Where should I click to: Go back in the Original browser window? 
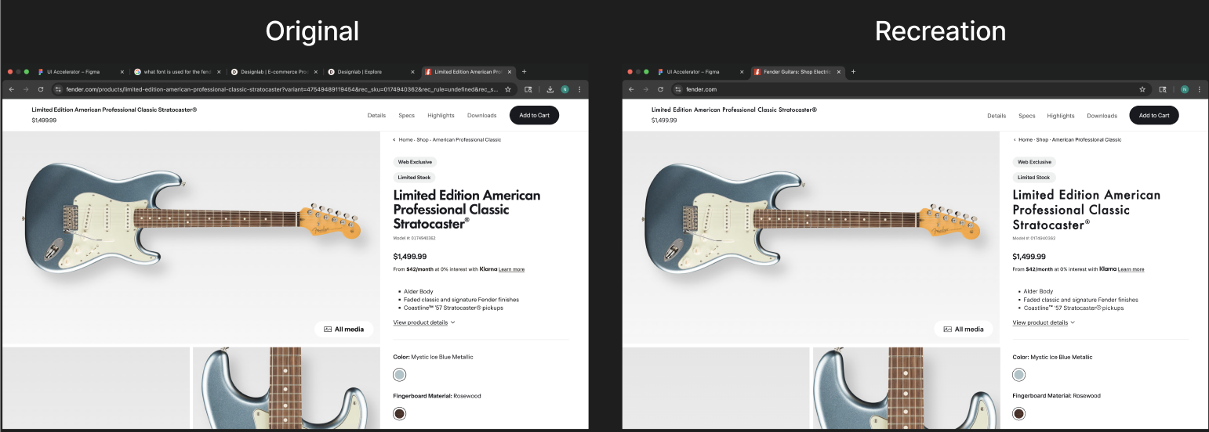(11, 89)
